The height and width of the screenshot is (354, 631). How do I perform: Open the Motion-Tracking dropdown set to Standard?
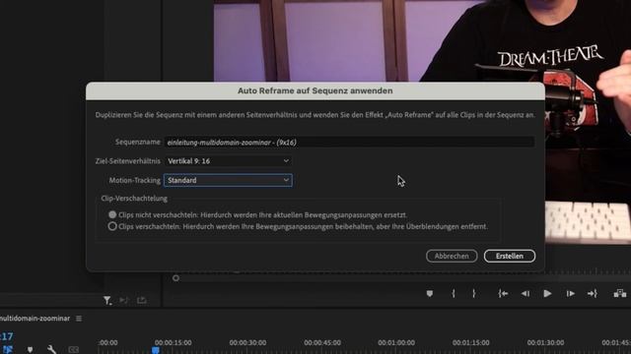click(x=228, y=180)
